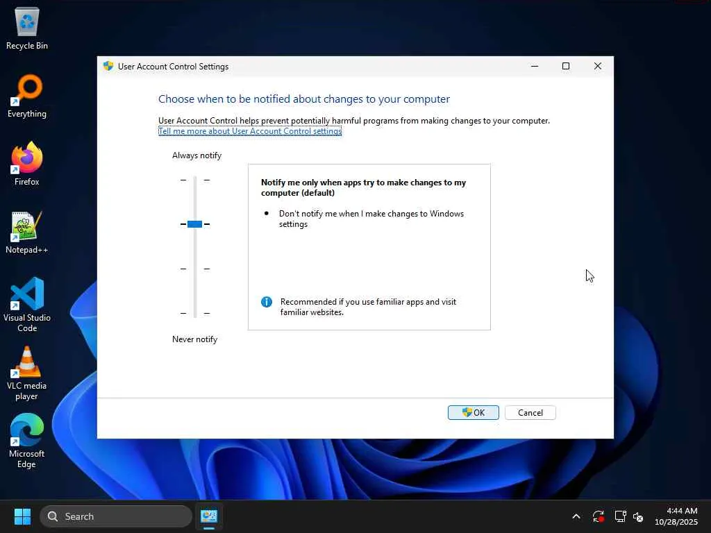Launch Microsoft Edge from desktop
The image size is (711, 533).
coord(27,441)
